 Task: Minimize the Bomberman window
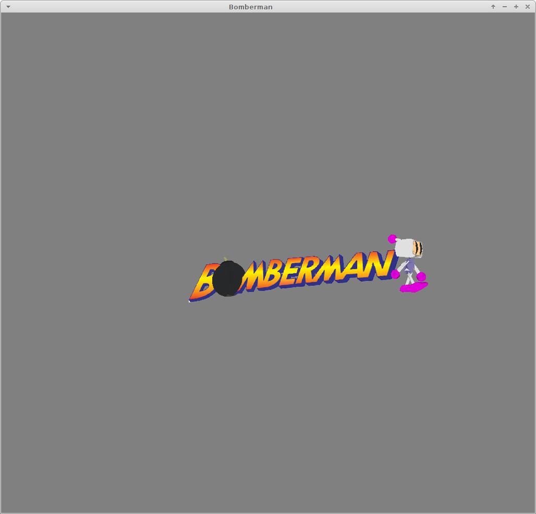click(505, 7)
